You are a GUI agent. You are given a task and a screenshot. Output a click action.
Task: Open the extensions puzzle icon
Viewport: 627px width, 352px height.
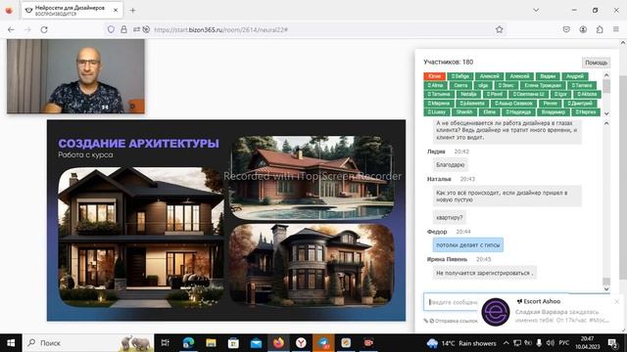coord(600,29)
